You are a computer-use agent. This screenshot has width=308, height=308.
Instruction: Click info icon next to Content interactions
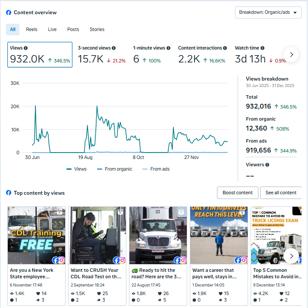[225, 48]
